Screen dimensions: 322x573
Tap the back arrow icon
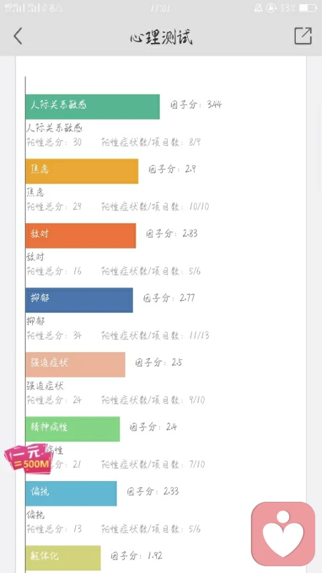(18, 36)
